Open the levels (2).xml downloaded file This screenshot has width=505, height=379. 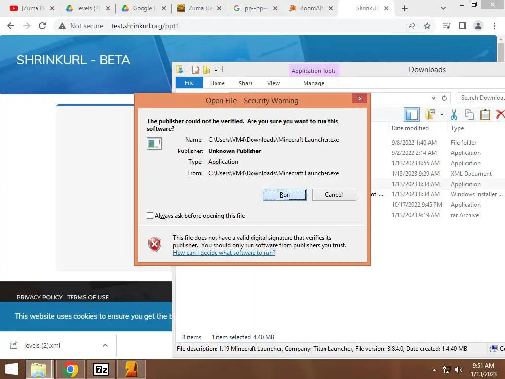coord(42,345)
